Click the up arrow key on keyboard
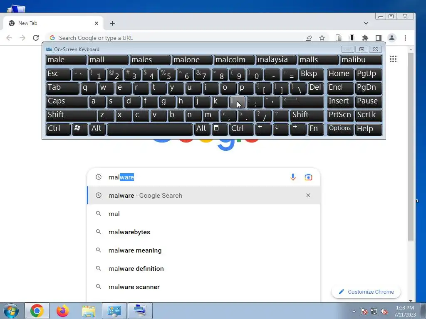Screen dimensions: 426x319 281,115
